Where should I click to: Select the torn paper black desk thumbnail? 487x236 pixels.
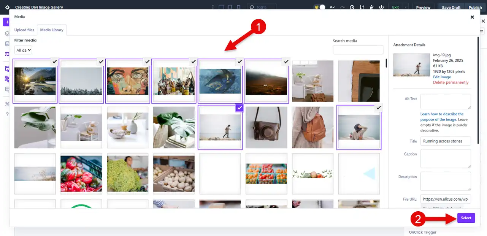click(x=359, y=81)
